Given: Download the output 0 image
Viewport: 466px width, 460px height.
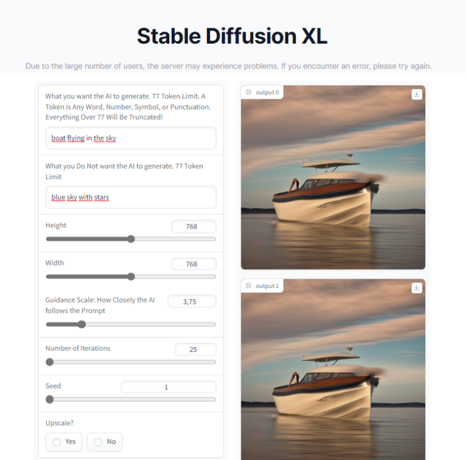Looking at the screenshot, I should coord(416,94).
